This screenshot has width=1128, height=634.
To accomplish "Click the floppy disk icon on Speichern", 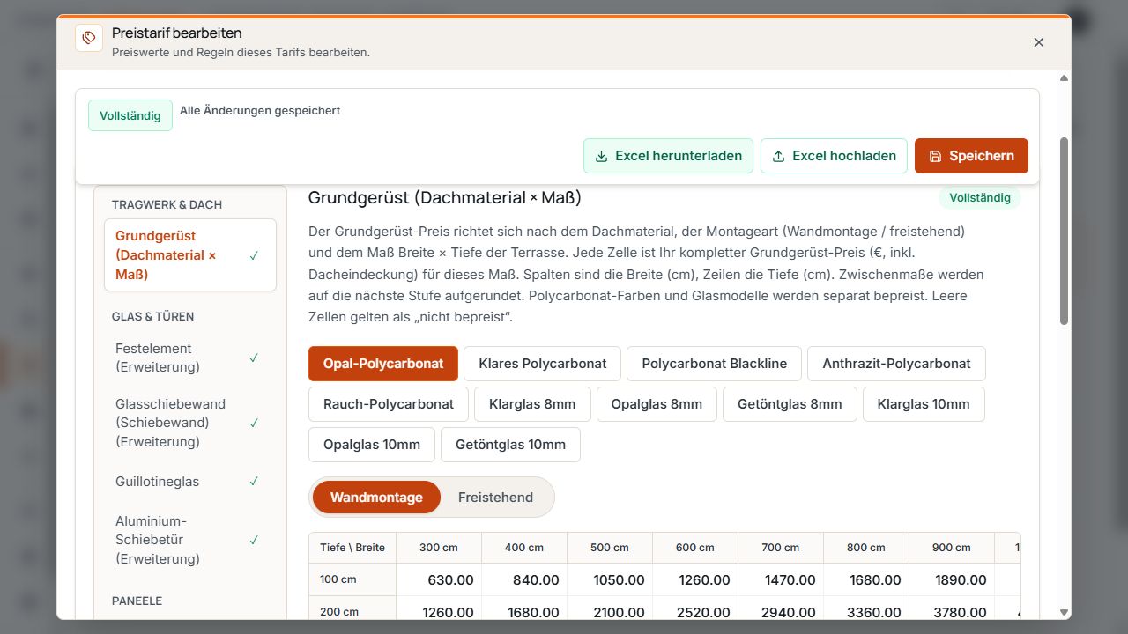I will [x=936, y=156].
